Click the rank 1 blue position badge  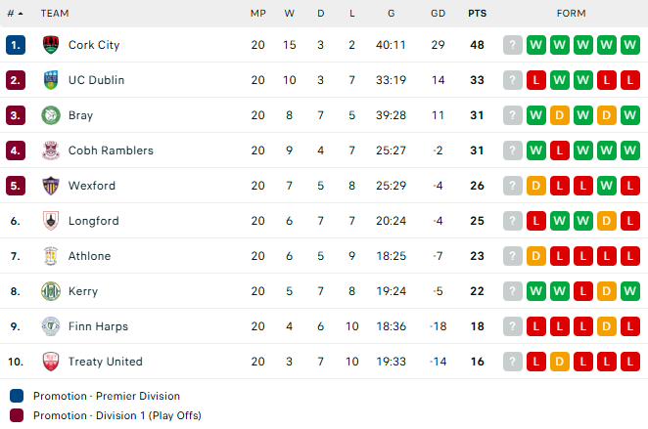point(16,45)
